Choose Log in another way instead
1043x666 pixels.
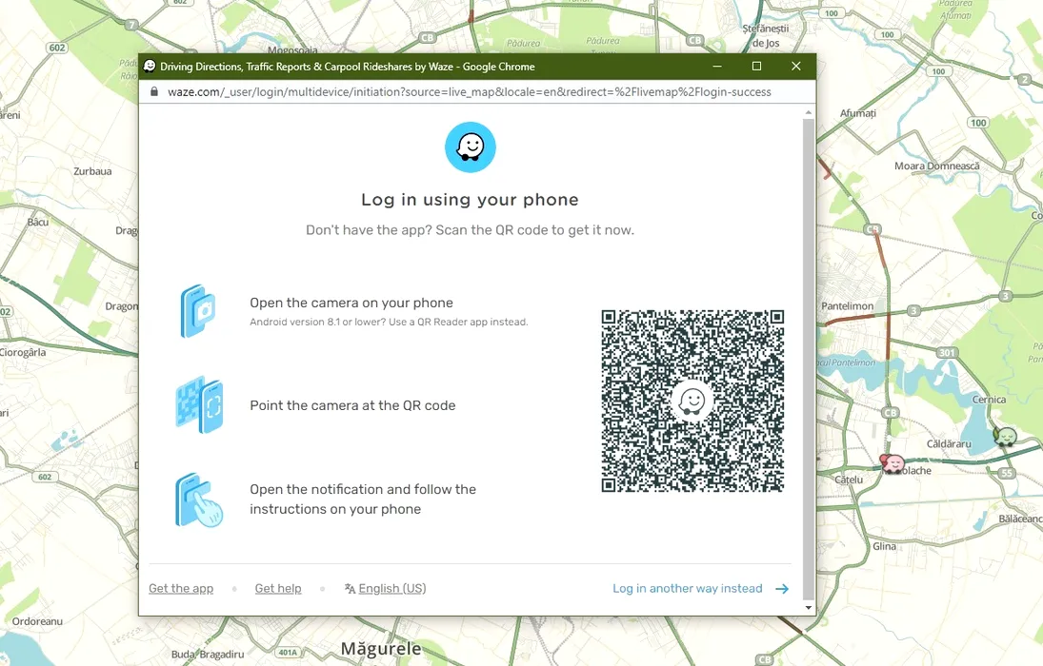tap(687, 588)
